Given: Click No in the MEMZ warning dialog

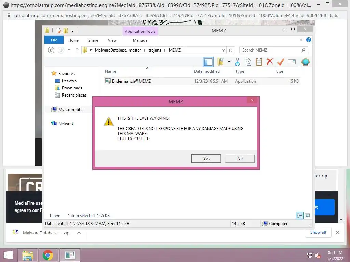Looking at the screenshot, I should point(240,159).
